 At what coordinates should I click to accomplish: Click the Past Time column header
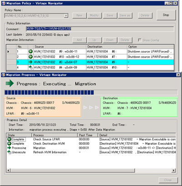(x=88, y=135)
